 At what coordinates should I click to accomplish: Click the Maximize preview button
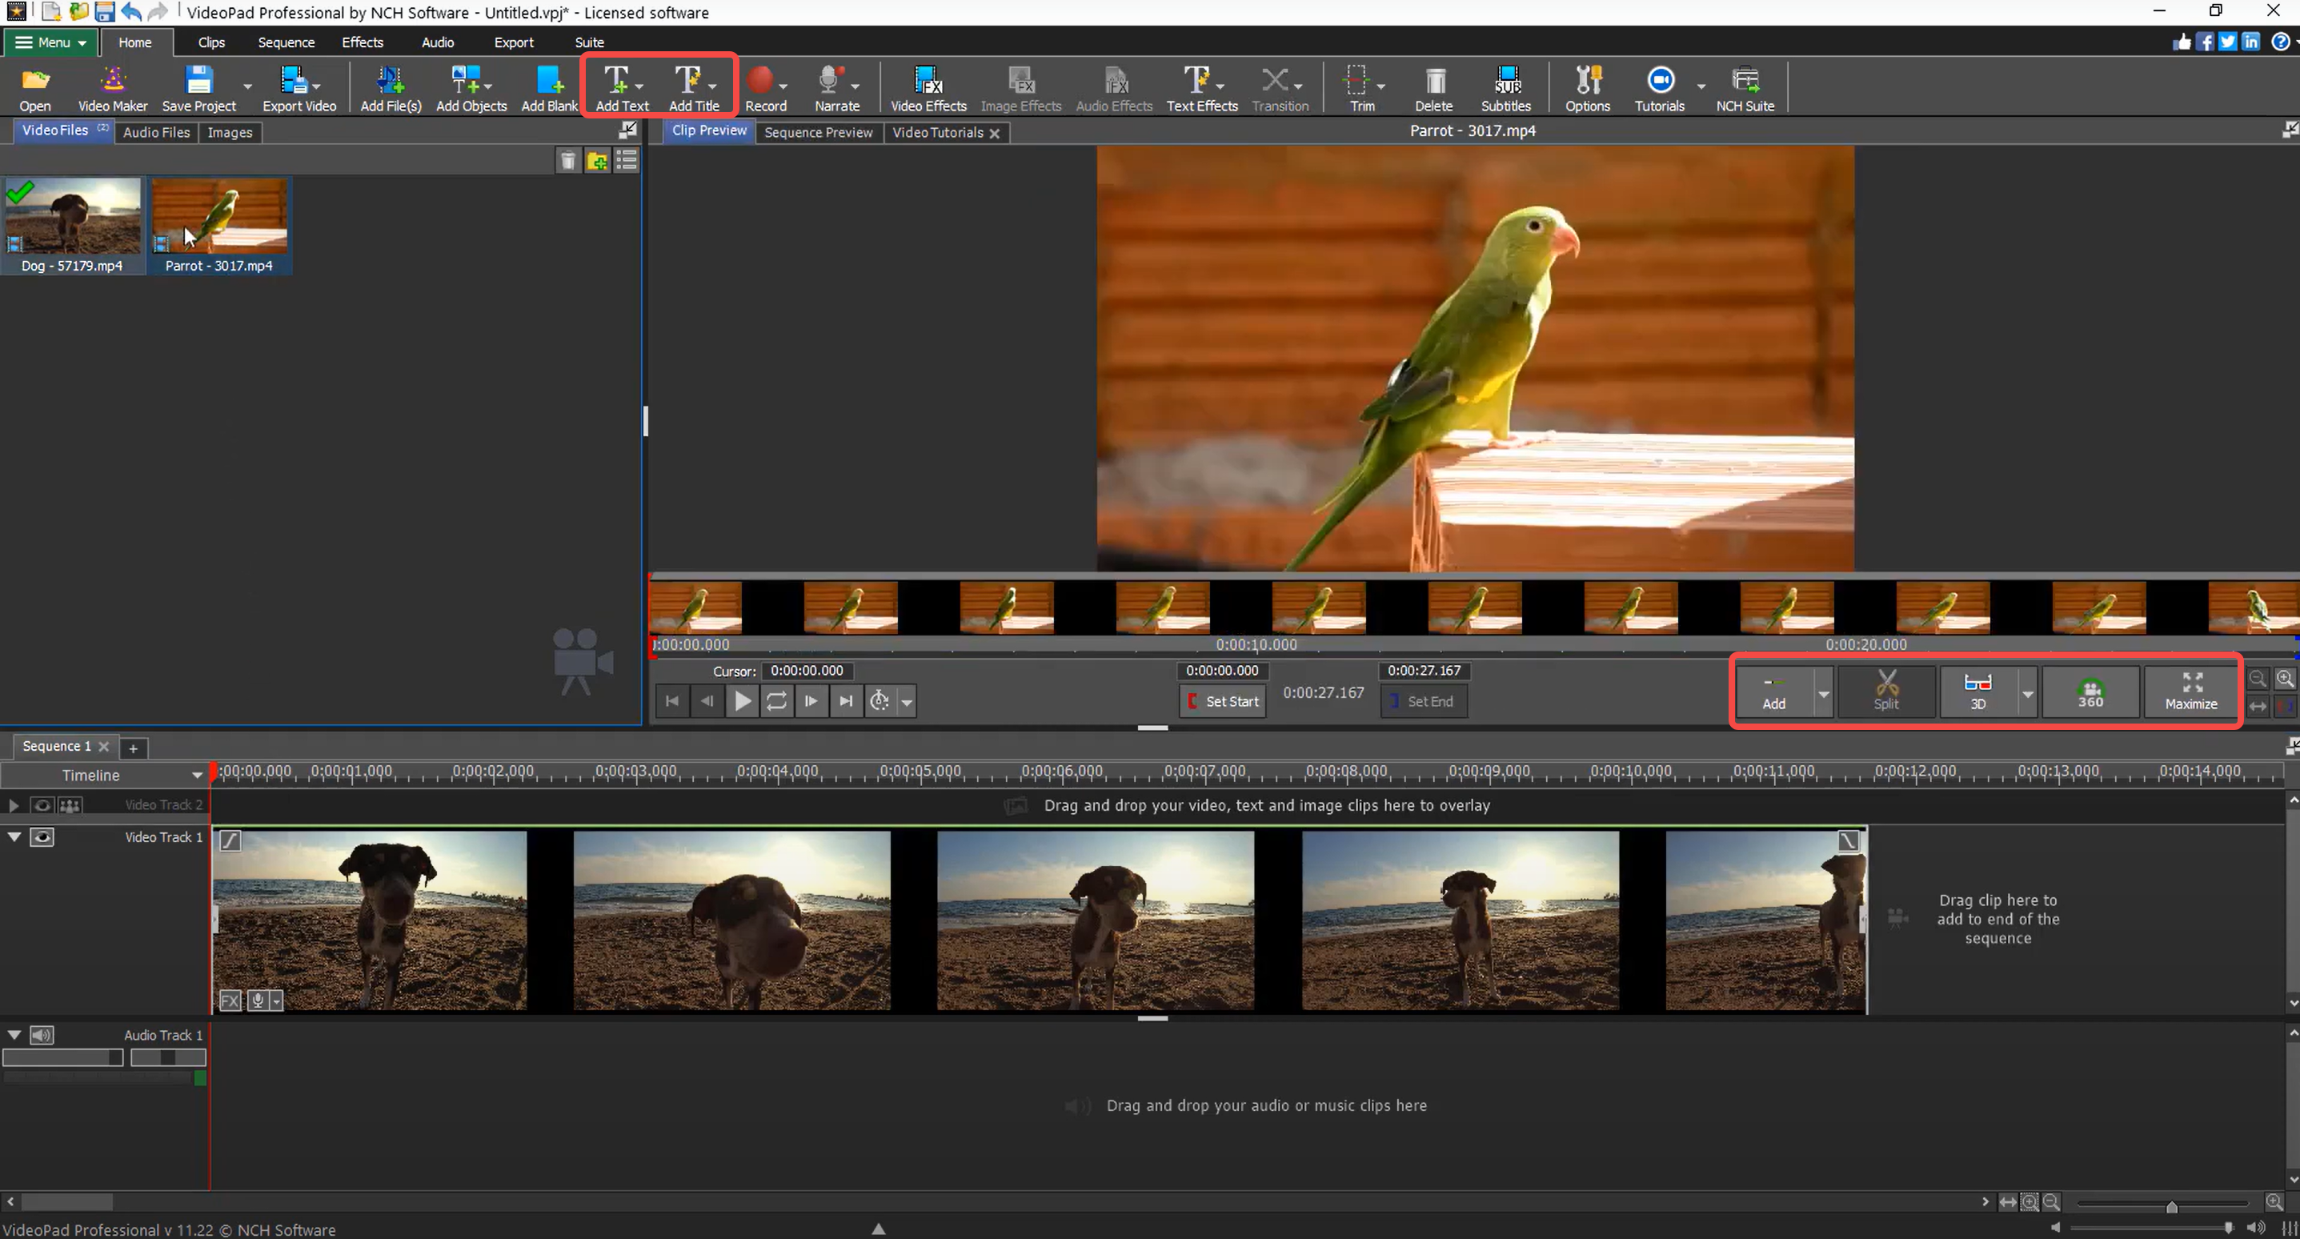coord(2192,691)
